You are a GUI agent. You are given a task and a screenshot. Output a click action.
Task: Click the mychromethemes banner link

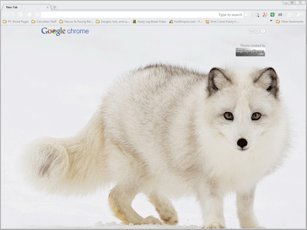point(251,52)
